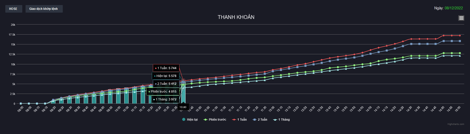Image resolution: width=470 pixels, height=134 pixels.
Task: Click the 2 Tuần square legend marker
Action: (x=255, y=120)
